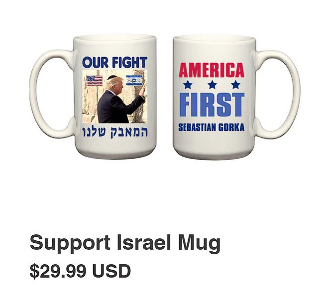The width and height of the screenshot is (325, 304).
Task: Open the Support Israel Mug product title
Action: tap(125, 243)
